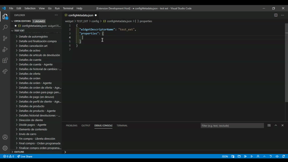288x162 pixels.
Task: Switch to the Terminal panel tab
Action: (x=122, y=126)
